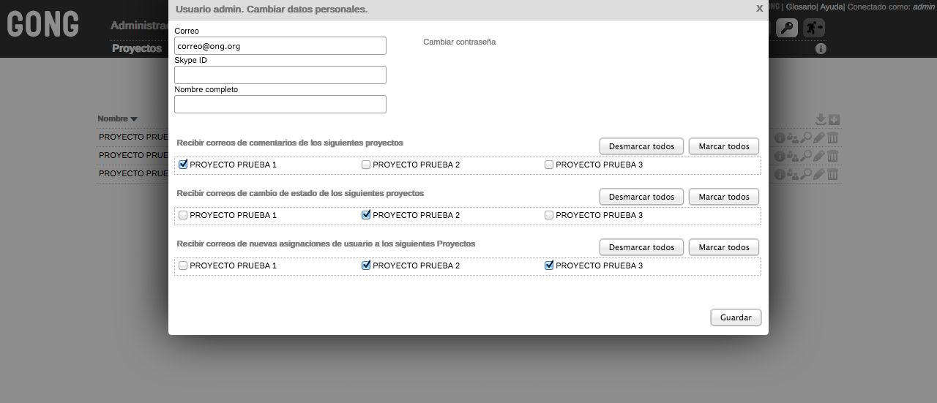Click the logout running-man icon
Screen dimensions: 937x403
tap(814, 28)
